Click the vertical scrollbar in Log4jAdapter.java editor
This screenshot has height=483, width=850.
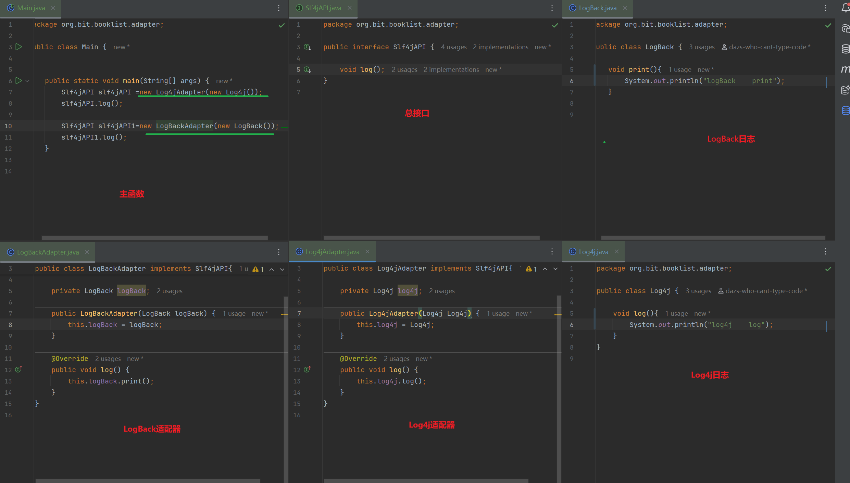point(559,389)
